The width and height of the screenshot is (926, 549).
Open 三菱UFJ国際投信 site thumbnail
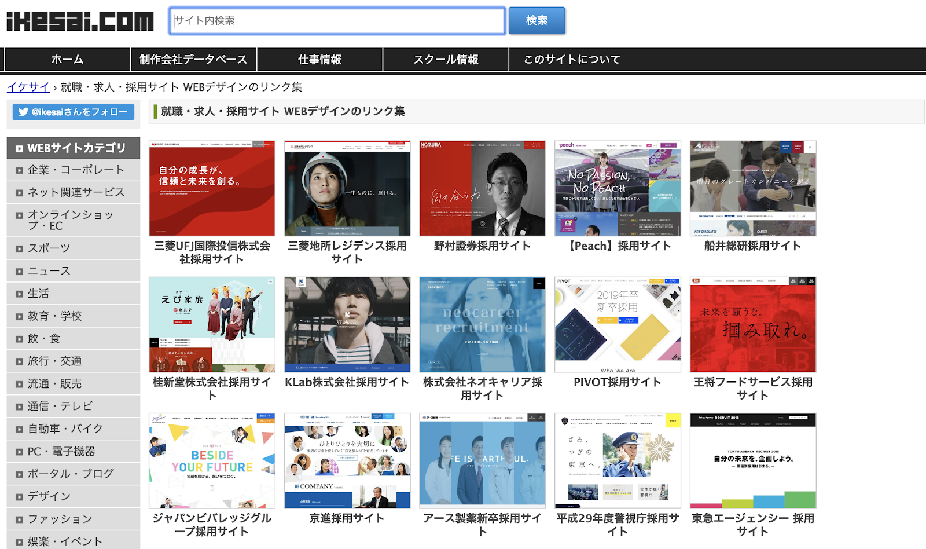click(x=212, y=188)
